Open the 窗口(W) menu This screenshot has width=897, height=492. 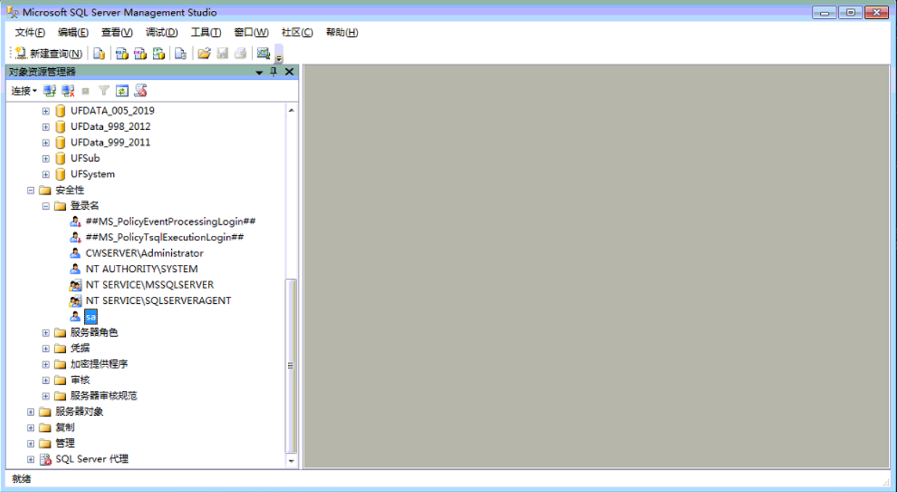click(251, 33)
